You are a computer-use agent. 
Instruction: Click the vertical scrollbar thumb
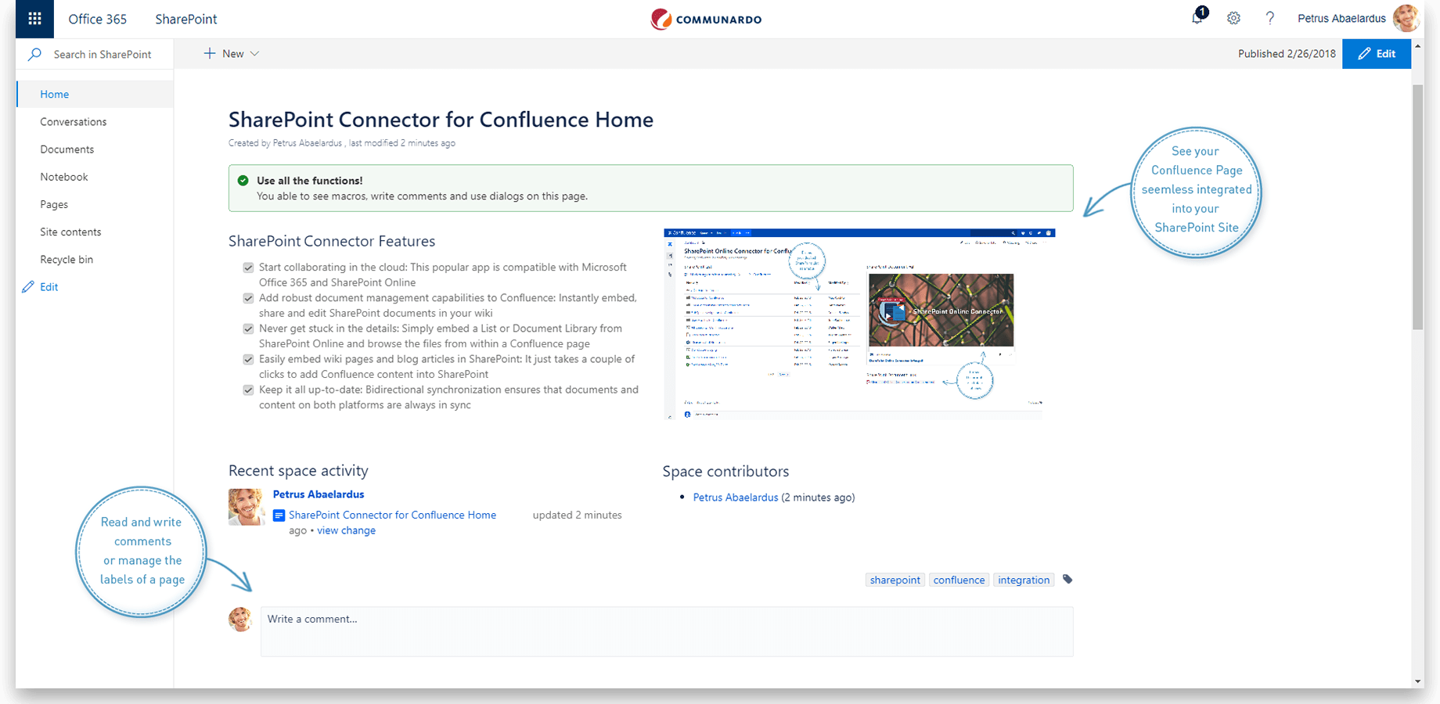[x=1417, y=207]
